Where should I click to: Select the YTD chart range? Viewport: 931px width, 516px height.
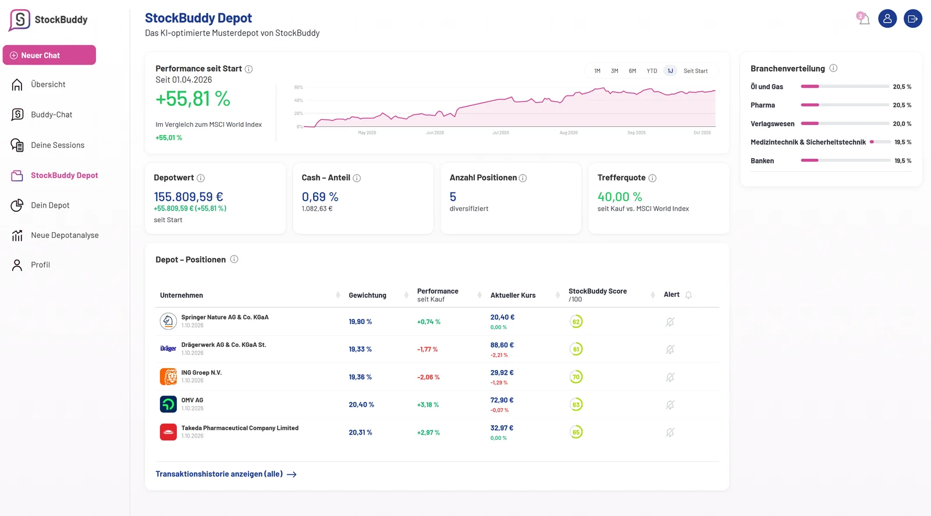coord(652,71)
